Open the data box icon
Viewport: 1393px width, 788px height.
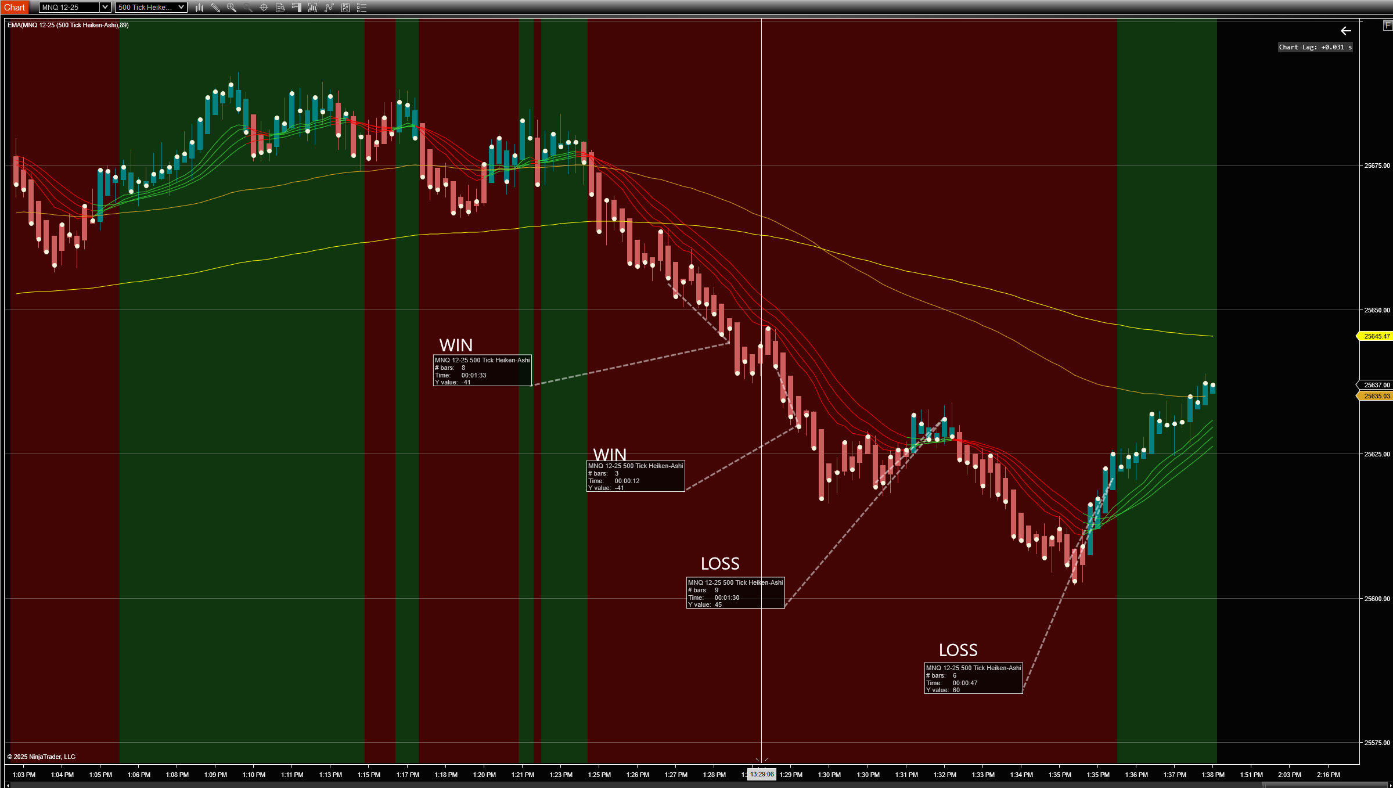coord(280,8)
